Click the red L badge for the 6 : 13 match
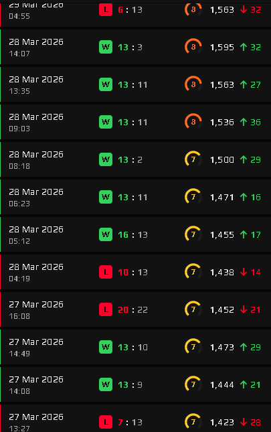Image resolution: width=271 pixels, height=432 pixels. click(x=106, y=10)
